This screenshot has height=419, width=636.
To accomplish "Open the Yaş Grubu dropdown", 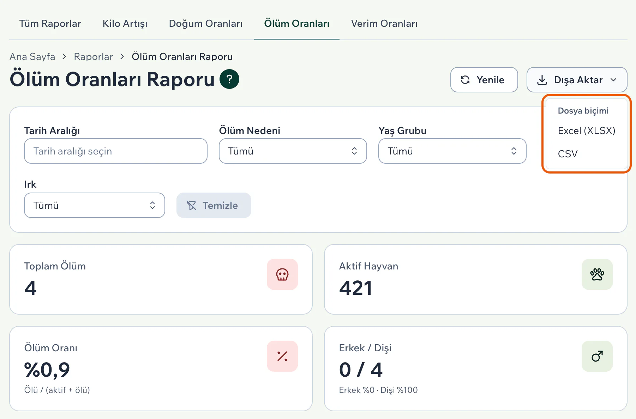I will (x=452, y=151).
